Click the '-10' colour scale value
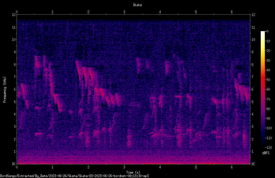This screenshot has height=178, width=275. [x=267, y=41]
